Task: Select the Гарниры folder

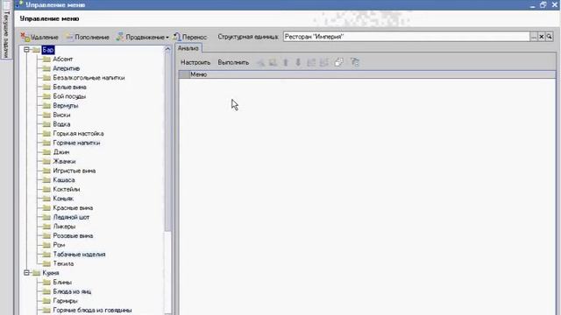Action: click(65, 301)
